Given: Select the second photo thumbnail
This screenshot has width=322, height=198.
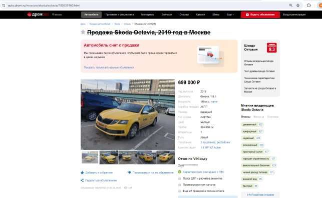Looking at the screenshot, I should point(109,157).
